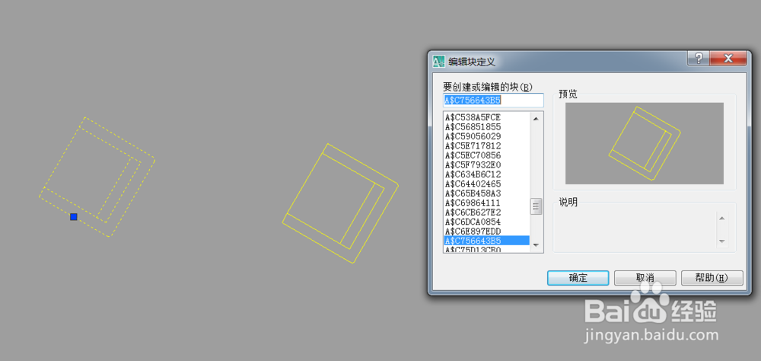The image size is (761, 361).
Task: Click the question mark help icon in title bar
Action: click(x=699, y=59)
